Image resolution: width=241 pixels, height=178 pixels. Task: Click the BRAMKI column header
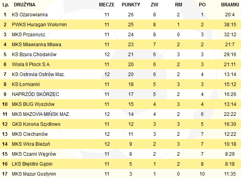pos(230,5)
